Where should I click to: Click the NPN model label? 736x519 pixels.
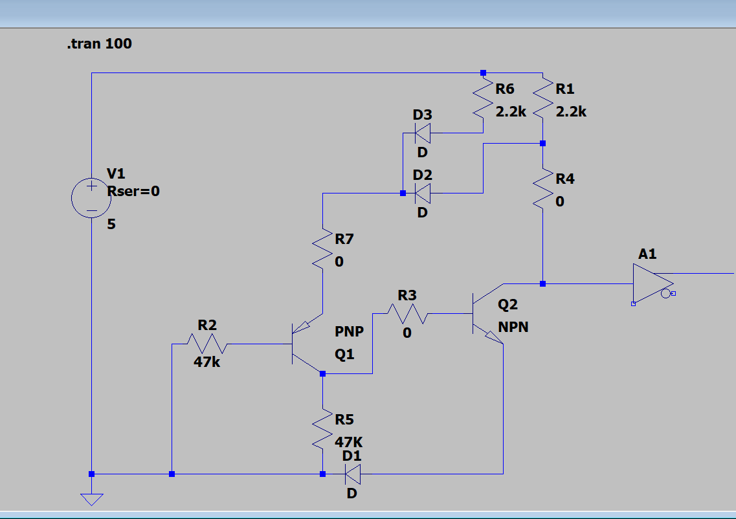[513, 327]
